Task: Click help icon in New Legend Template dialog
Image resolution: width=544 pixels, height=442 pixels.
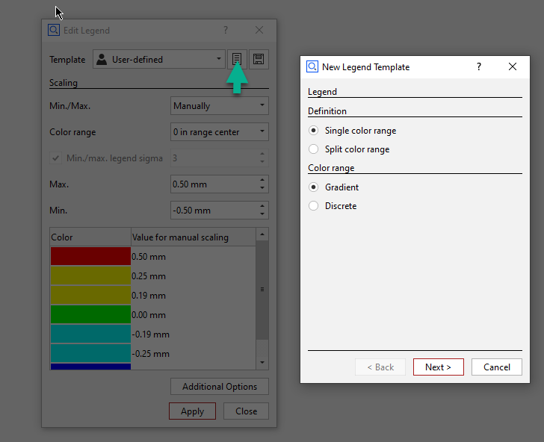Action: click(x=478, y=66)
